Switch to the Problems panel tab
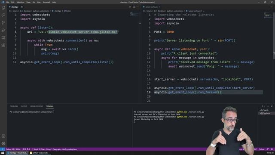The width and height of the screenshot is (275, 155). [14, 106]
